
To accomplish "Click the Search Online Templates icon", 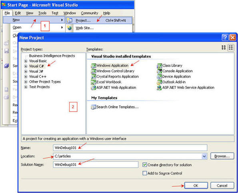I will (x=93, y=107).
